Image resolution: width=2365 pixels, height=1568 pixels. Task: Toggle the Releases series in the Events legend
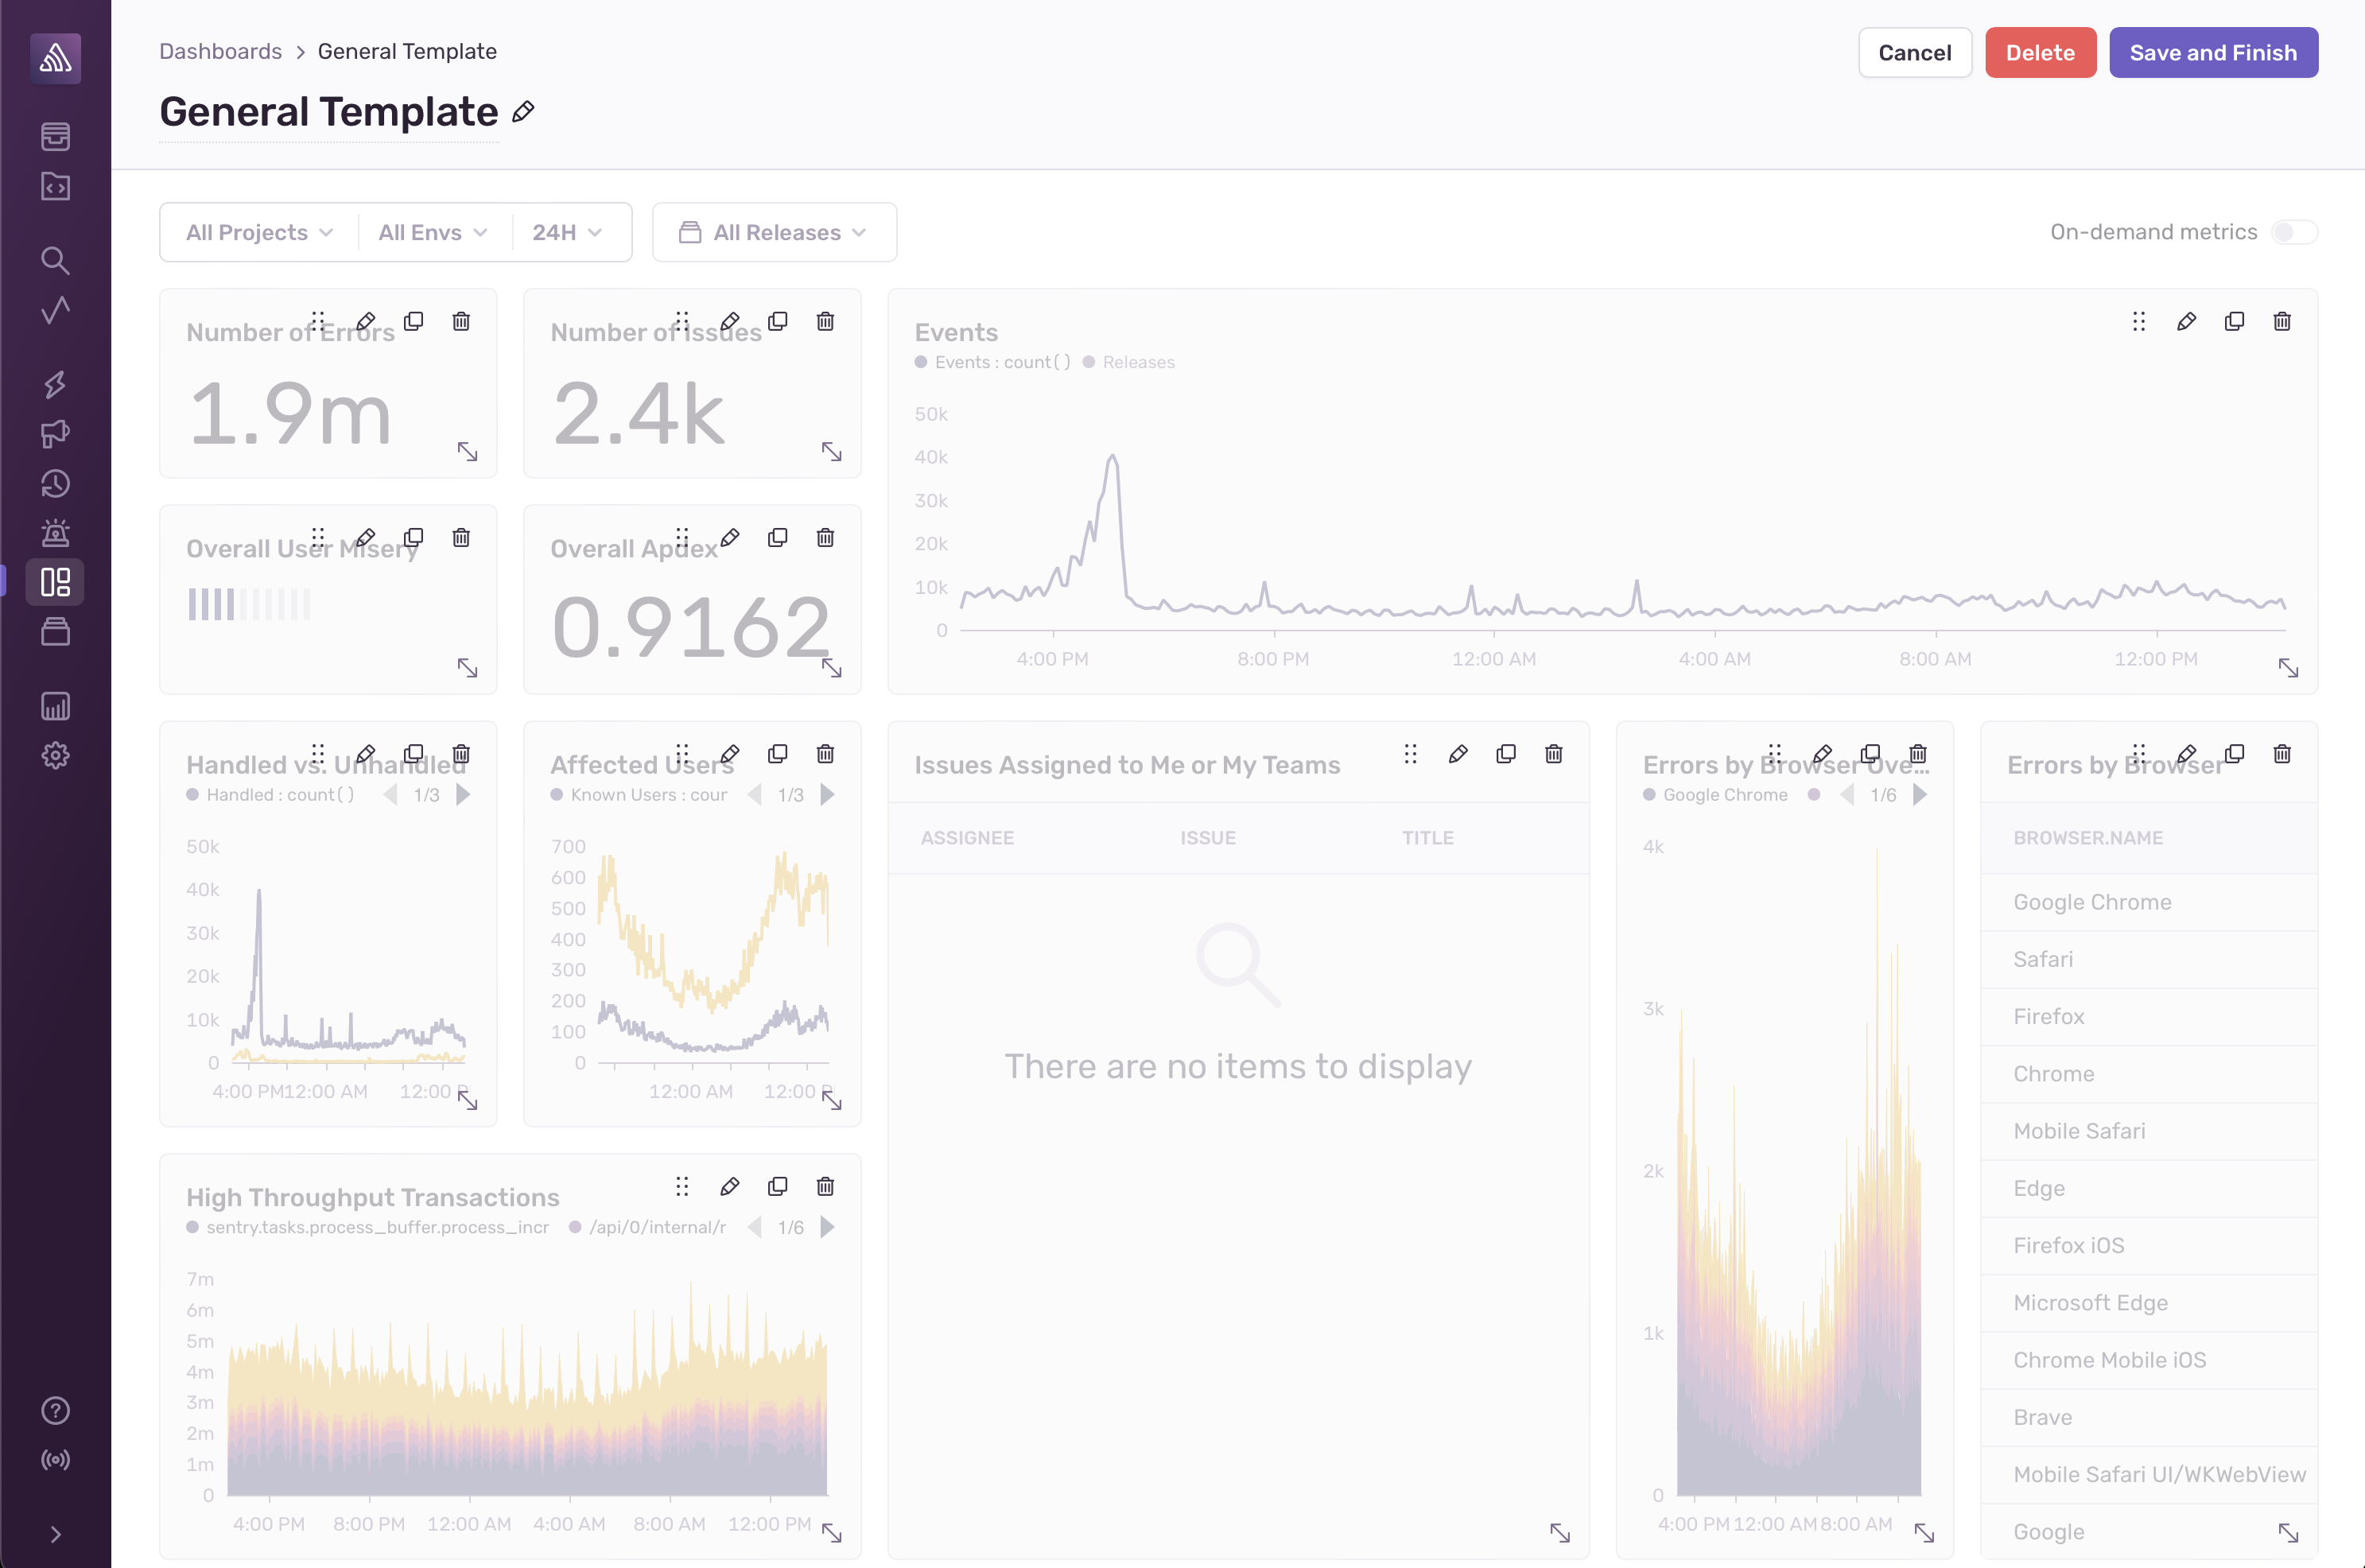pos(1138,362)
